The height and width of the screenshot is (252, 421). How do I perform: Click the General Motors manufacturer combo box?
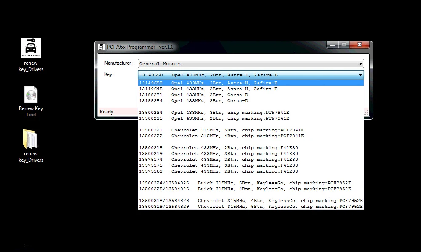251,64
